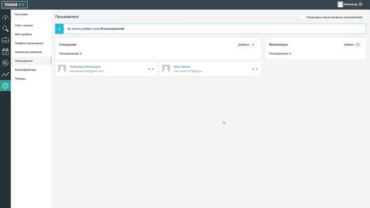Open the dashboard speedometer icon in sidebar
This screenshot has width=370, height=208.
[5, 18]
